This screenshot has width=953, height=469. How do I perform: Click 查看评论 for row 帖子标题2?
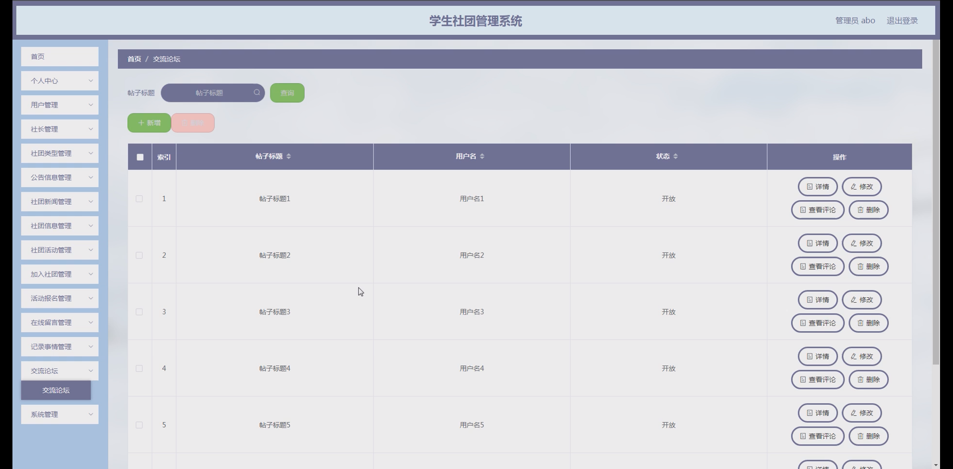818,266
